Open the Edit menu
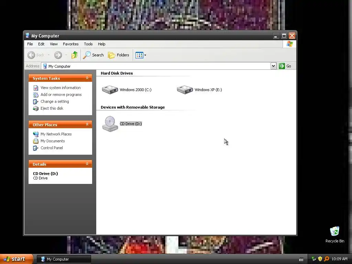352x264 pixels. (41, 44)
